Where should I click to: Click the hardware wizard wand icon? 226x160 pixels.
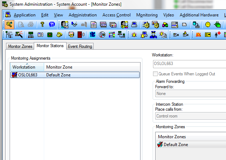click(x=19, y=35)
